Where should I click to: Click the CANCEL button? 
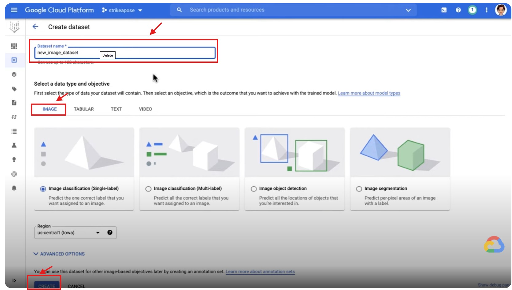[x=76, y=286]
